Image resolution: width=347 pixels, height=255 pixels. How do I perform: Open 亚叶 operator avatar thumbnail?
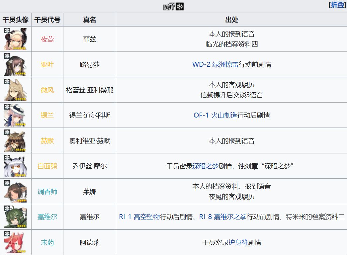click(16, 64)
